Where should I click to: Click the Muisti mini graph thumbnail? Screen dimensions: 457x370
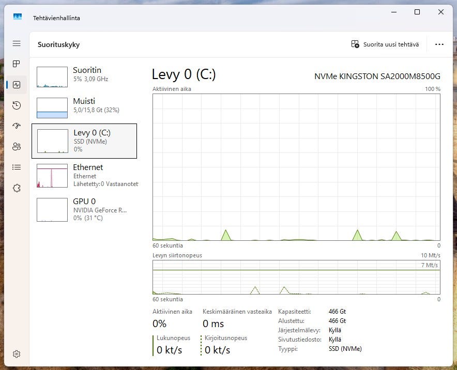(52, 108)
